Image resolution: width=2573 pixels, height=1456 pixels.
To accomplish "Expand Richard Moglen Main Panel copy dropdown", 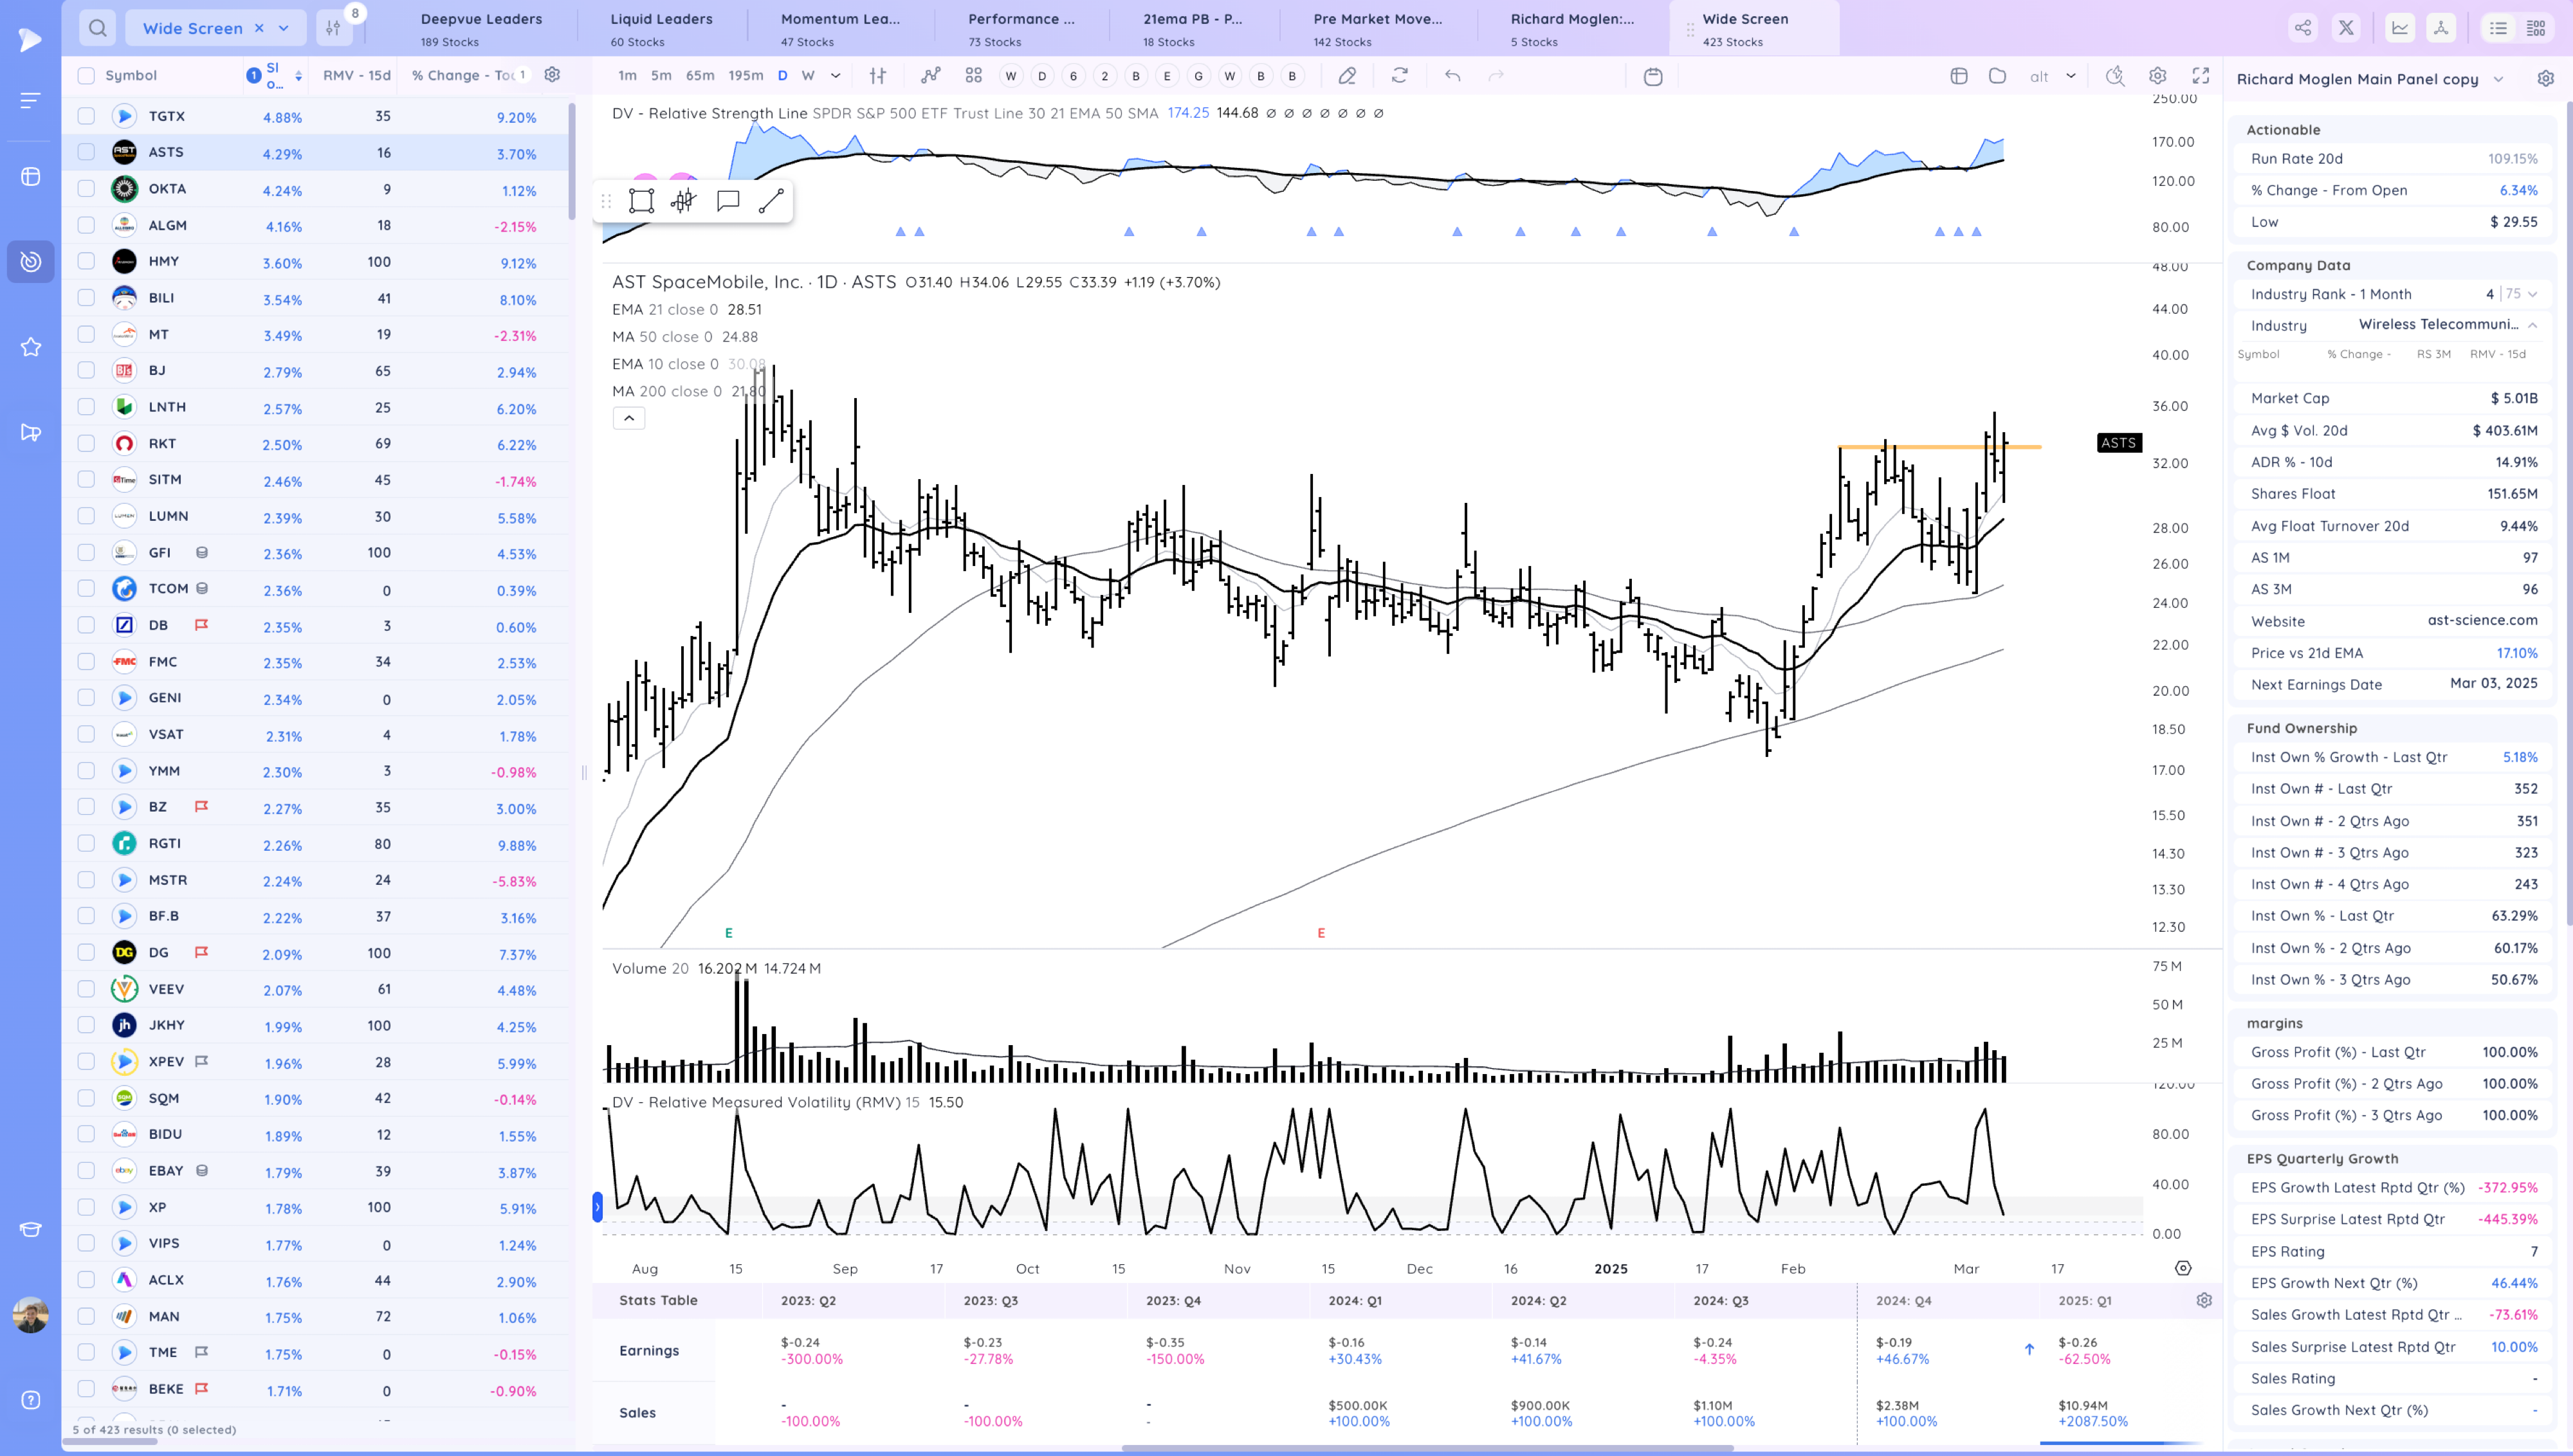I will pos(2499,79).
